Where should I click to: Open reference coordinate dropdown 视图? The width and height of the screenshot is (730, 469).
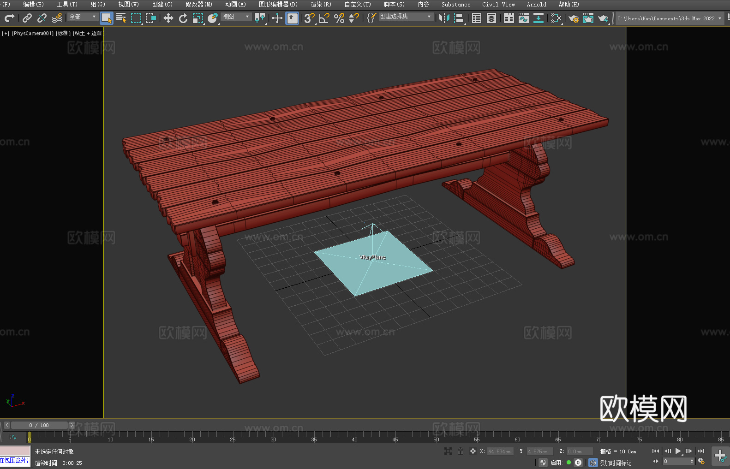tap(236, 17)
